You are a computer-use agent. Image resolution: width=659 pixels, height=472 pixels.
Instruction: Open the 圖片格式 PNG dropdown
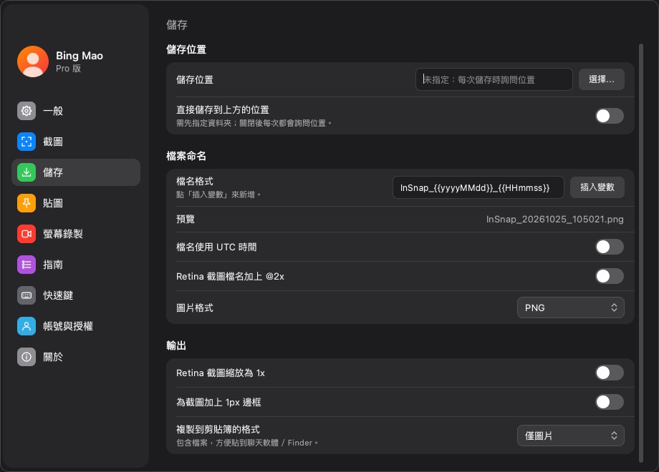(x=570, y=308)
